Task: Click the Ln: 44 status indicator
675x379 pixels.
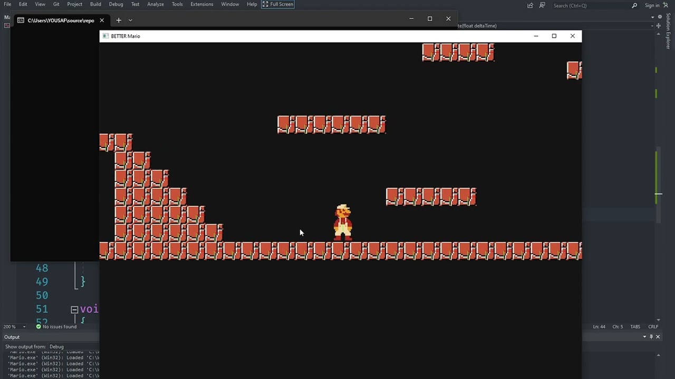Action: (599, 326)
